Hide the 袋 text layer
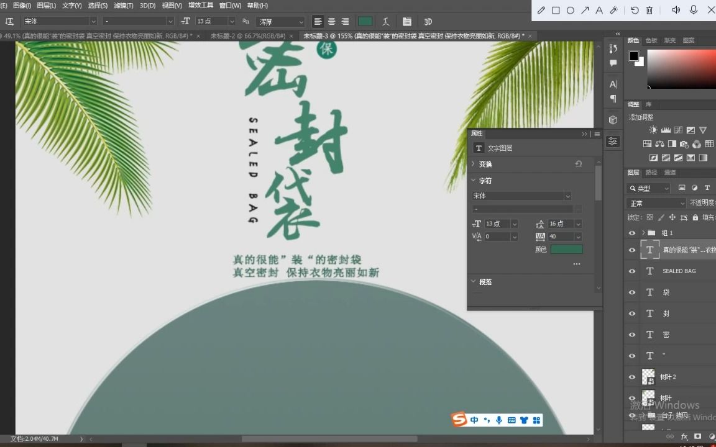The image size is (716, 447). pyautogui.click(x=632, y=292)
